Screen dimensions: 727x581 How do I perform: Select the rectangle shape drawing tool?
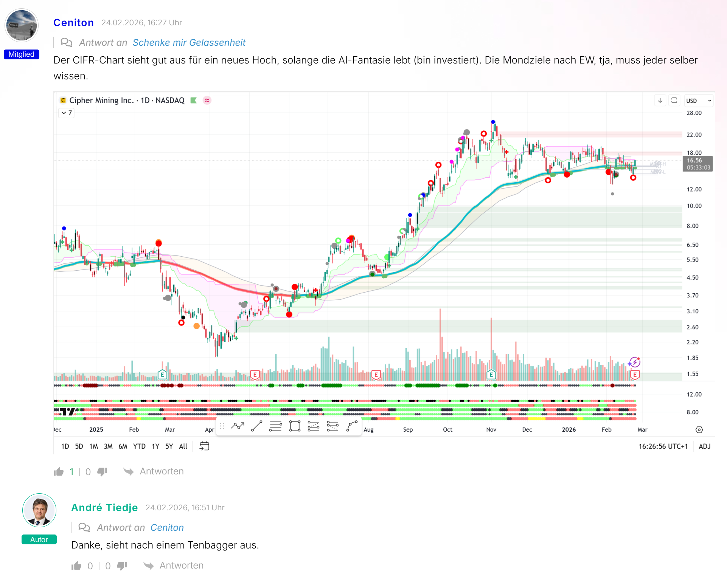pos(294,426)
